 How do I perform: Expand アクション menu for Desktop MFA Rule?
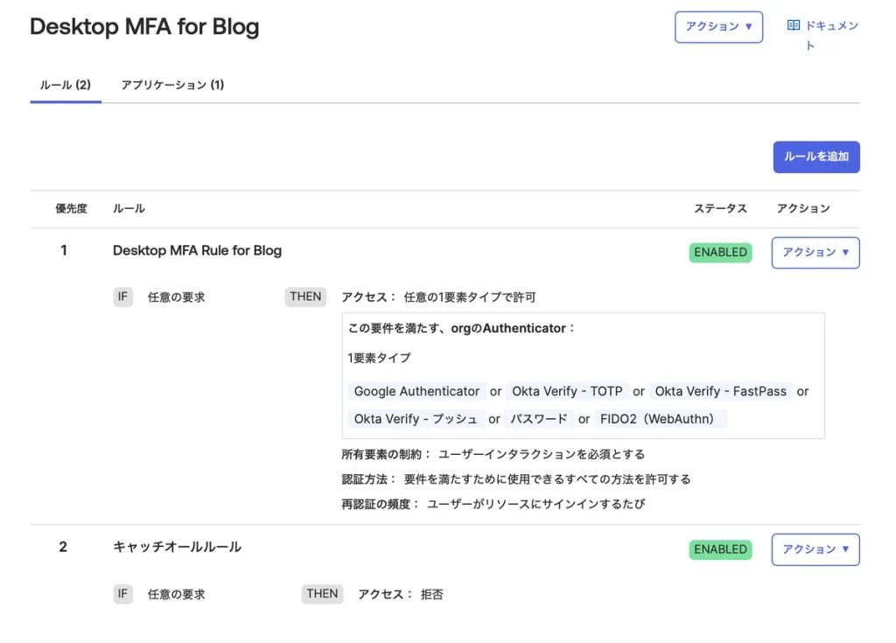815,253
